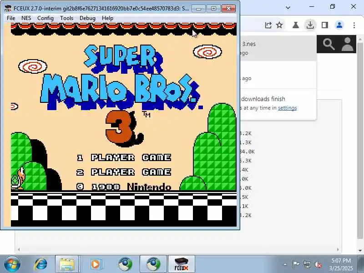This screenshot has width=364, height=273.
Task: Open the browser profile avatar icon
Action: pyautogui.click(x=339, y=25)
